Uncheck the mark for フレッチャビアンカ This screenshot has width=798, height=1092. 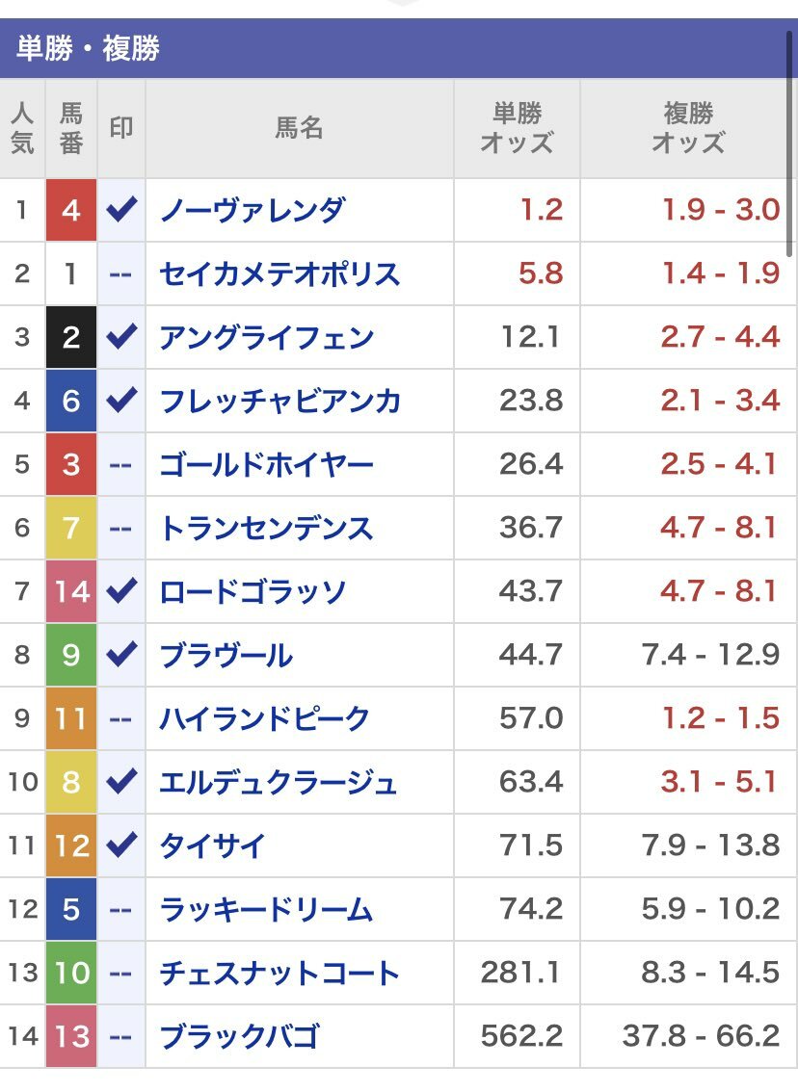click(121, 401)
